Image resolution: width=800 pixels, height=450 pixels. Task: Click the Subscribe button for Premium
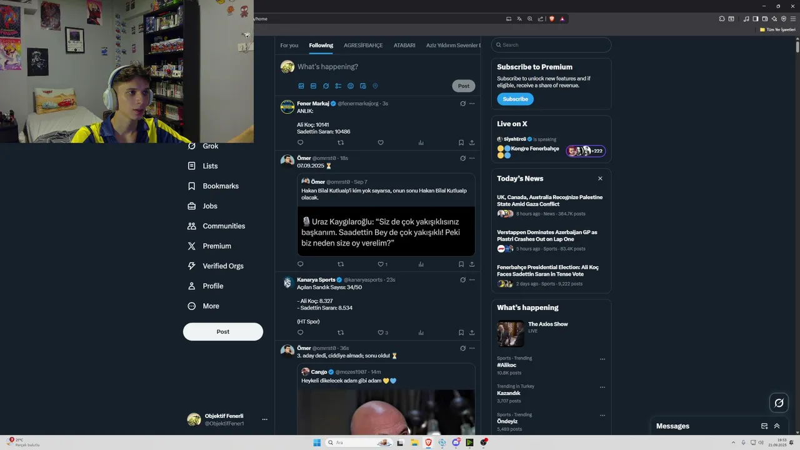pos(515,99)
